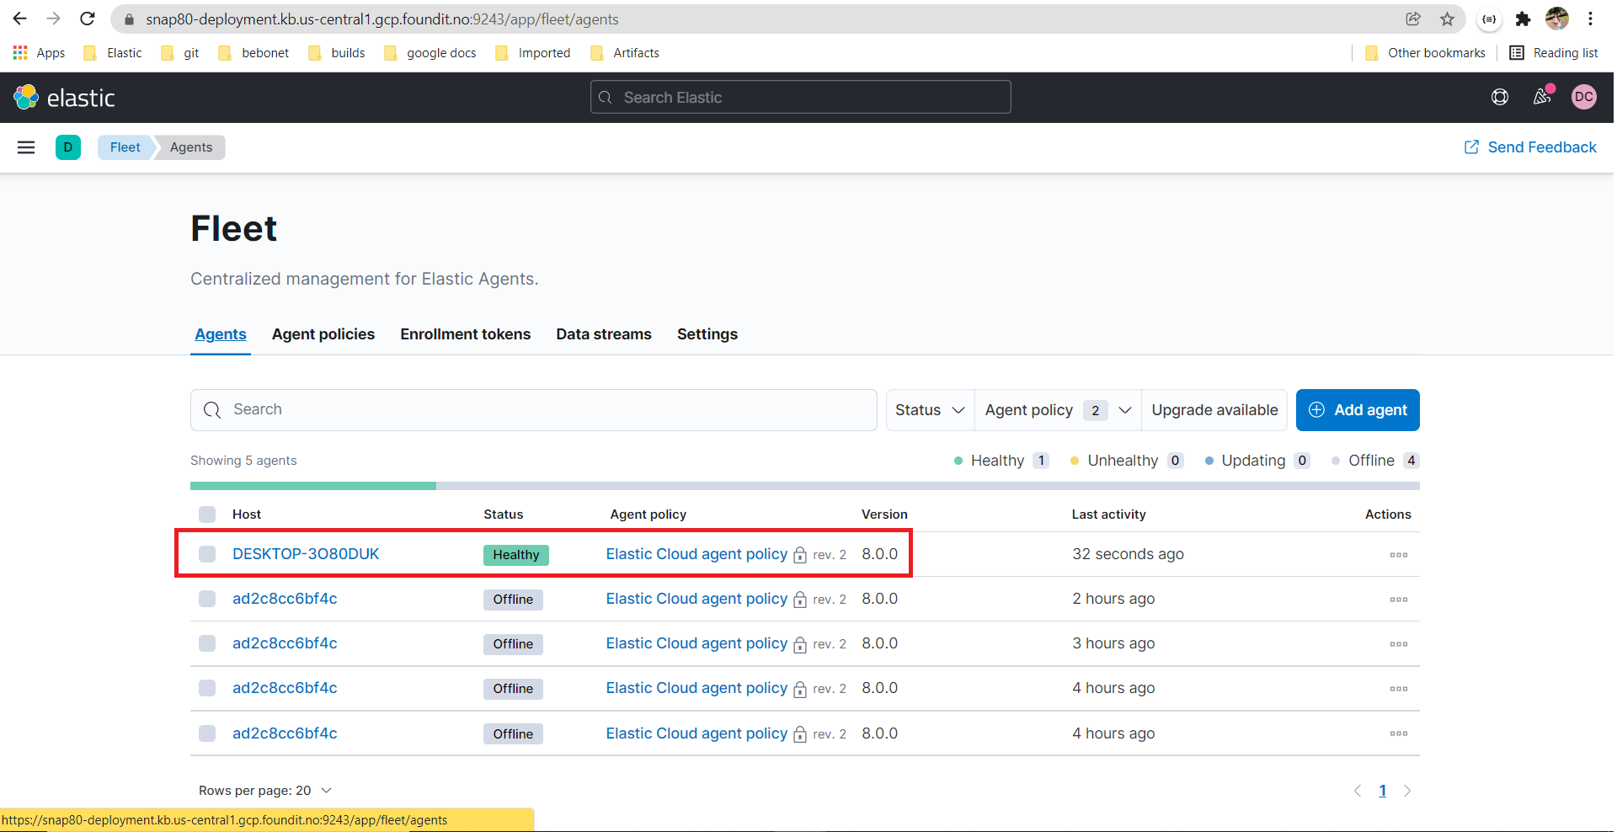1617x832 pixels.
Task: Check the first ad2c8cc6bf4c agent row
Action: pyautogui.click(x=206, y=599)
